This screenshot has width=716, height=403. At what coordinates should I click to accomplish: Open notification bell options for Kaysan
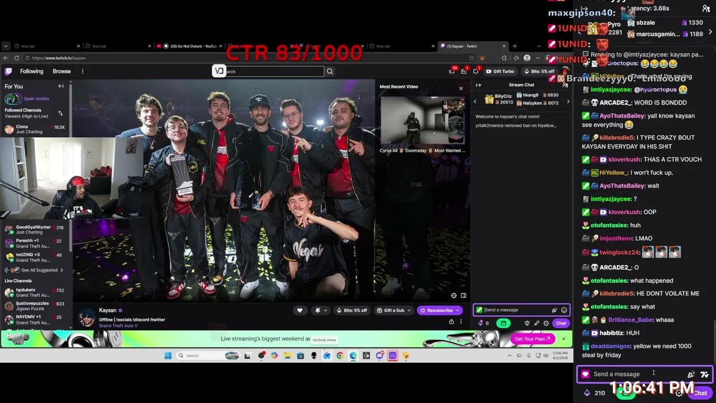320,311
